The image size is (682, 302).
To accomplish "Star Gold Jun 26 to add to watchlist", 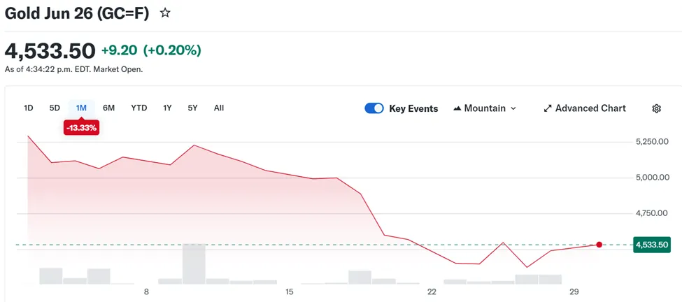I will coord(165,13).
